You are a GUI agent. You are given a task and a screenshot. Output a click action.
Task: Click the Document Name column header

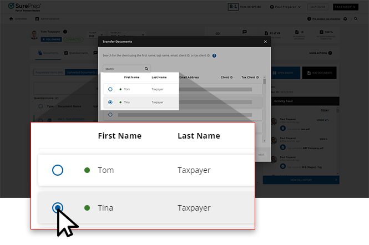point(69,106)
